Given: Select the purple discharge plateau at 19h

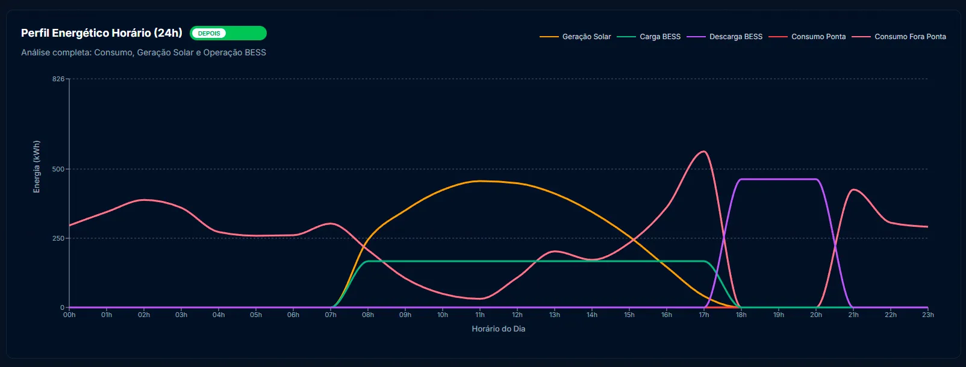Looking at the screenshot, I should 779,179.
